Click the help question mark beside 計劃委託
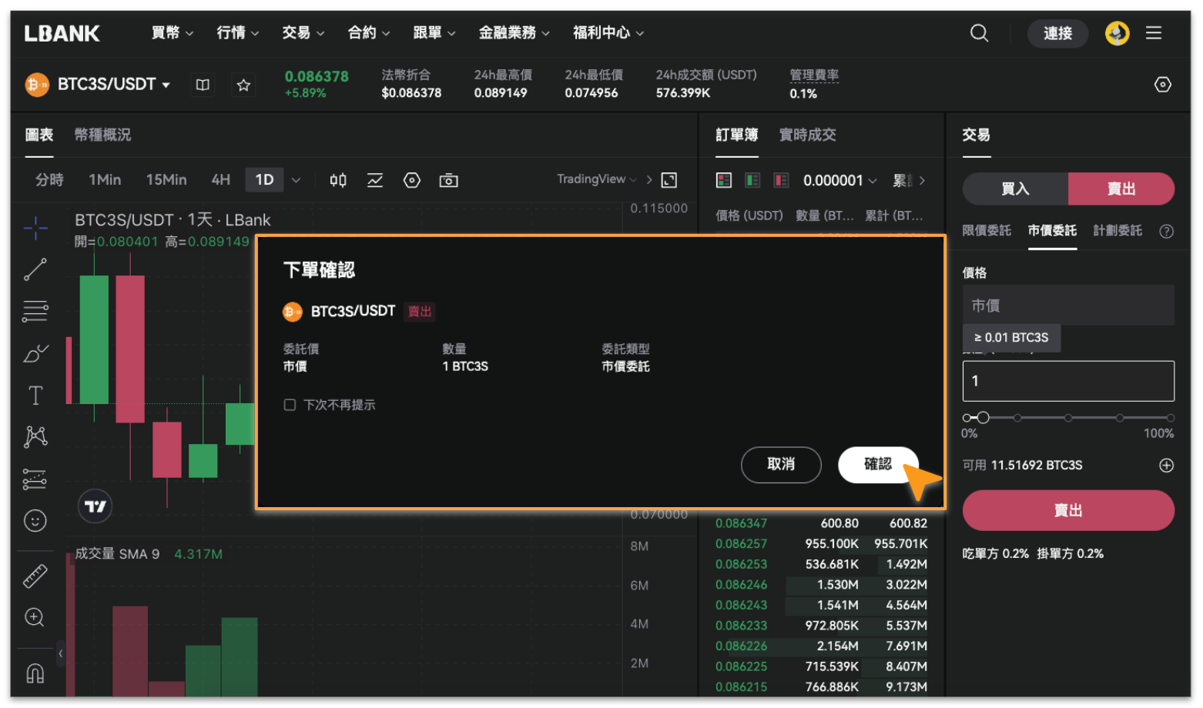 (1166, 231)
